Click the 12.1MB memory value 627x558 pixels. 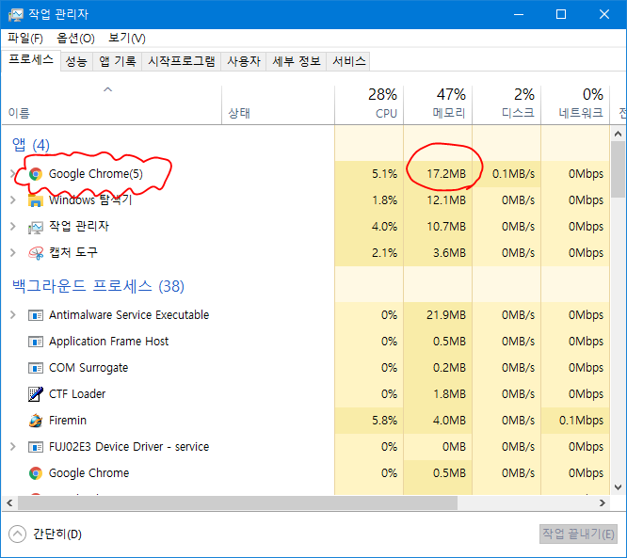click(446, 200)
